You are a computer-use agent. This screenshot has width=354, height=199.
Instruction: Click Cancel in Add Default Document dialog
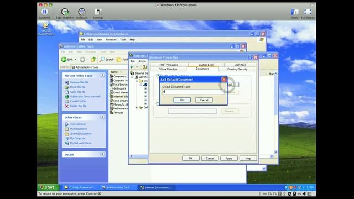pyautogui.click(x=204, y=100)
